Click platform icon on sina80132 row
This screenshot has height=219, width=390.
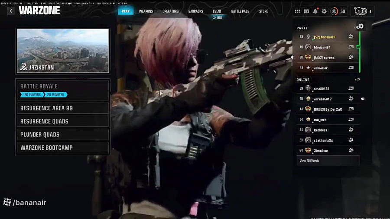pos(351,88)
